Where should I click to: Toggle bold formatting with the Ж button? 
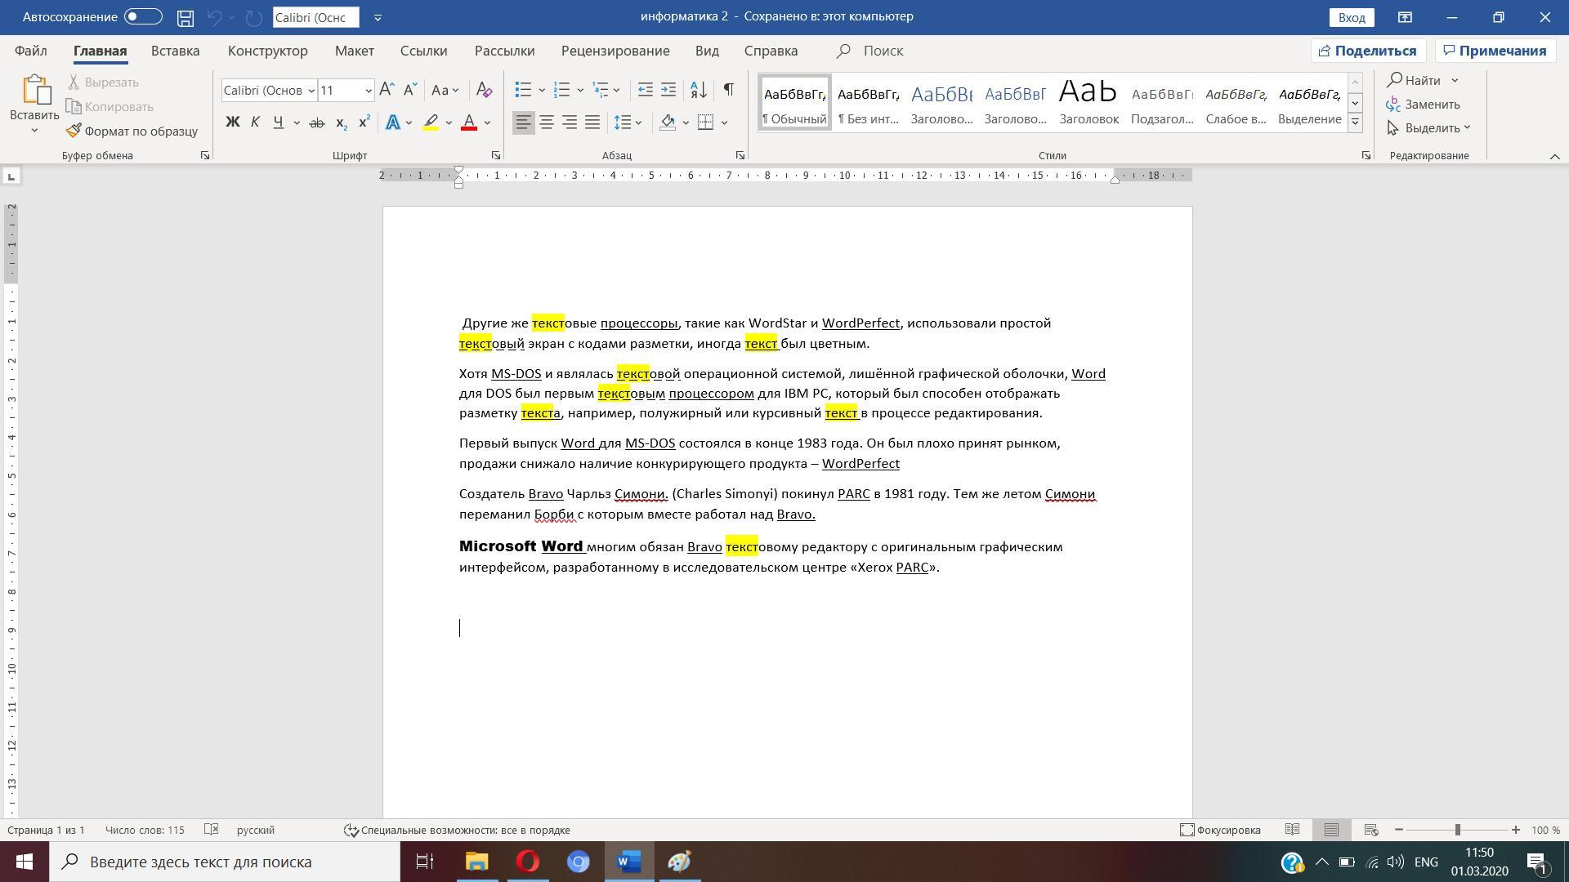coord(232,122)
